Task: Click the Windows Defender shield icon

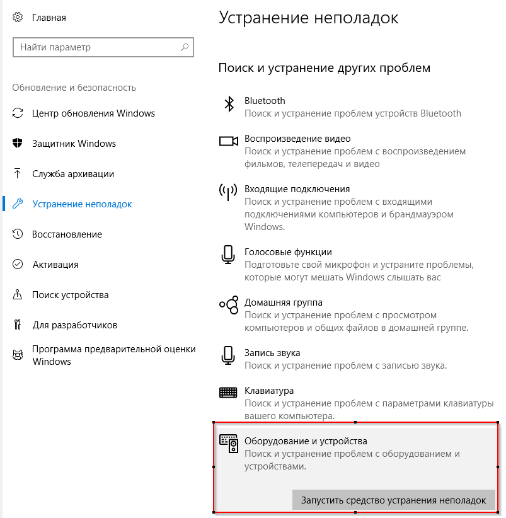Action: [18, 144]
